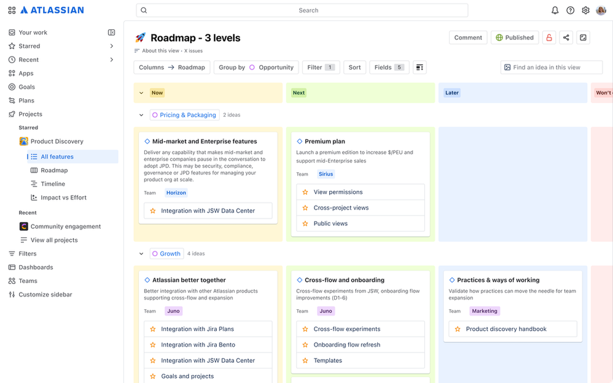
Task: Click the search magnifier icon
Action: [x=144, y=10]
